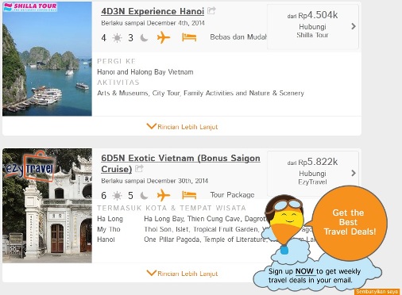Click the moon nights icon for Exotic Vietnam

click(144, 196)
